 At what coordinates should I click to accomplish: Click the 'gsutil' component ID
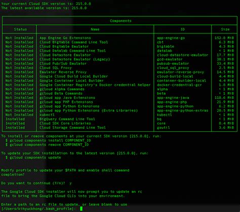coord(163,127)
